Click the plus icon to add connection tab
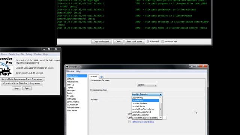This screenshot has height=135, width=240. (x=102, y=76)
